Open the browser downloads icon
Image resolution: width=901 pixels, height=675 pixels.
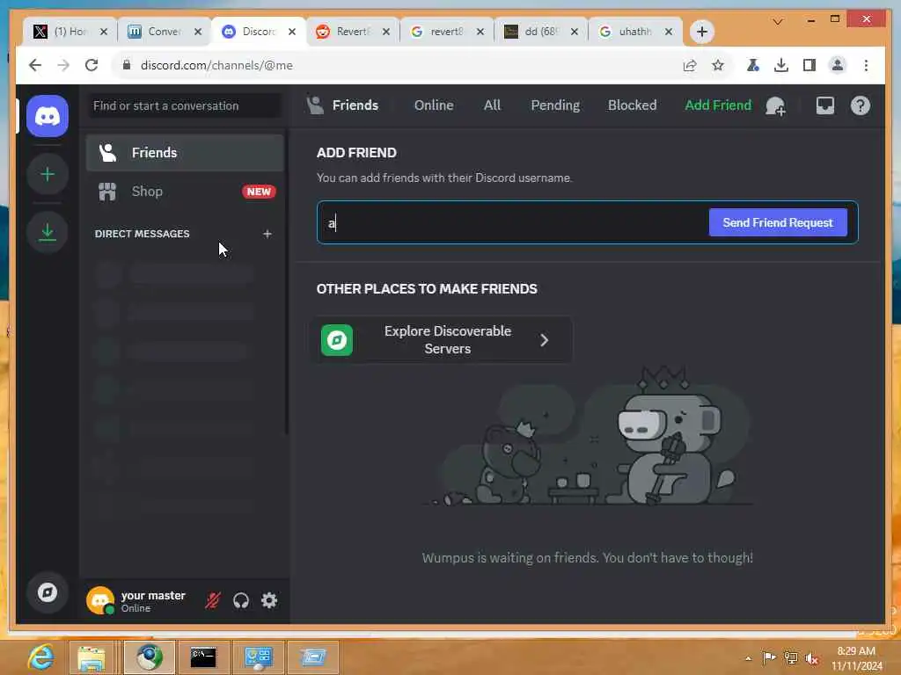point(781,65)
